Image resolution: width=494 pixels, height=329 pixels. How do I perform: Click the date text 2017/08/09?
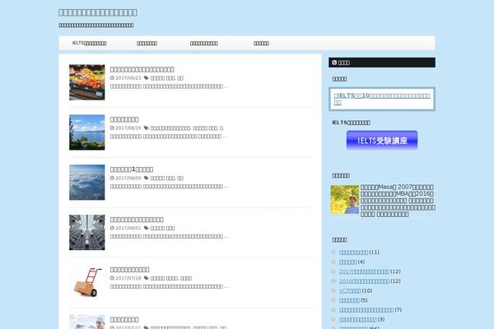tap(128, 178)
